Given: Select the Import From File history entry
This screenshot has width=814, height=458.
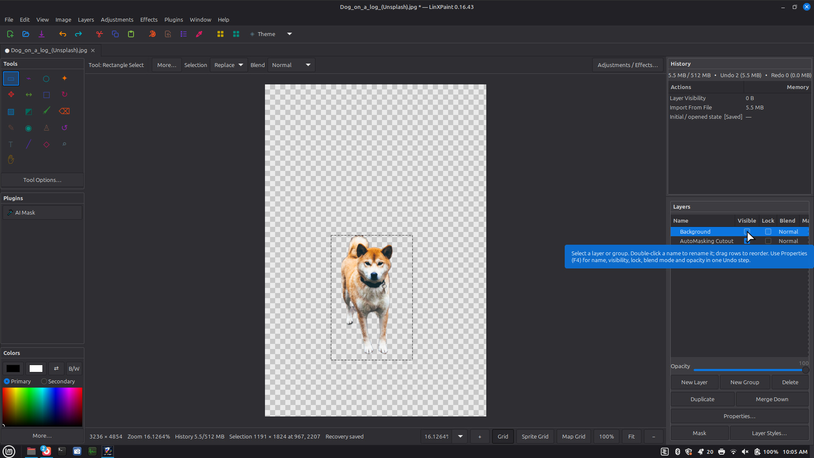Looking at the screenshot, I should coord(739,107).
